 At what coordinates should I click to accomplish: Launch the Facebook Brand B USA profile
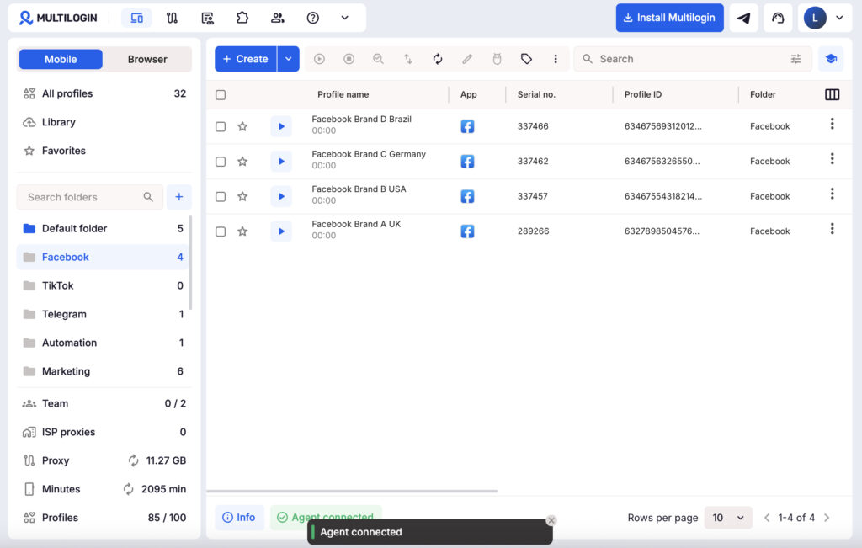coord(281,196)
